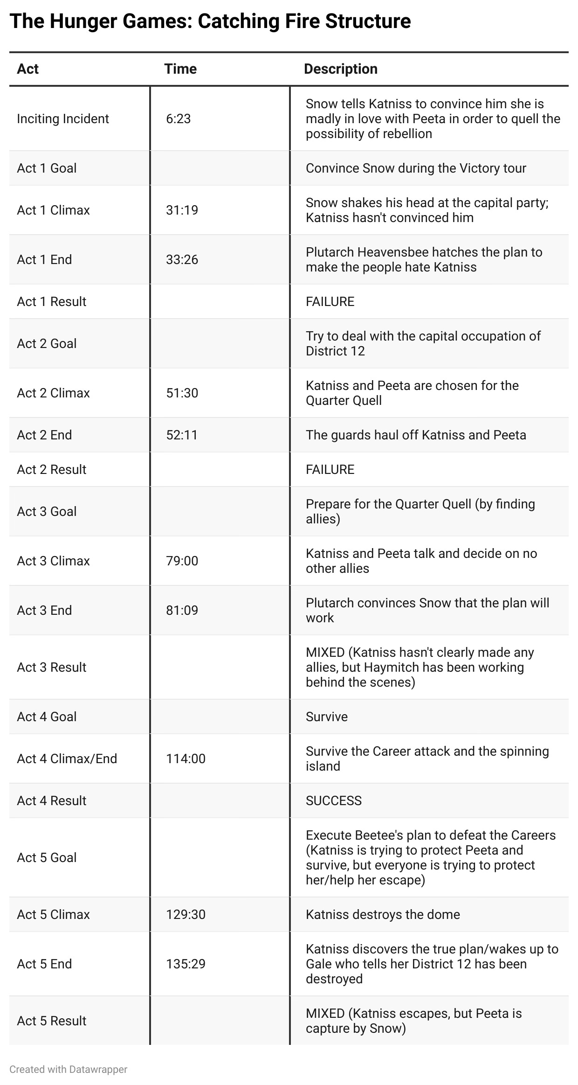
Task: Click the 6:23 time cell
Action: point(179,119)
